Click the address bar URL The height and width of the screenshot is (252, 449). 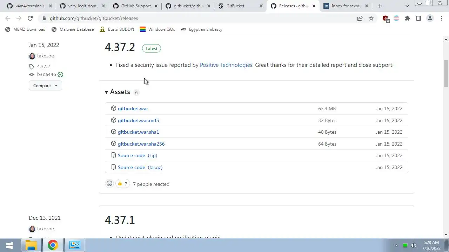click(x=94, y=18)
